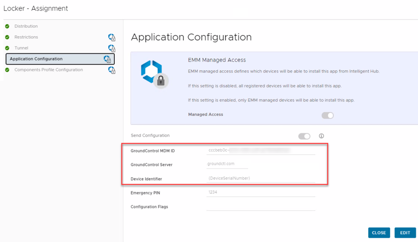This screenshot has width=418, height=242.
Task: Click the Emergency PIN field
Action: click(260, 192)
